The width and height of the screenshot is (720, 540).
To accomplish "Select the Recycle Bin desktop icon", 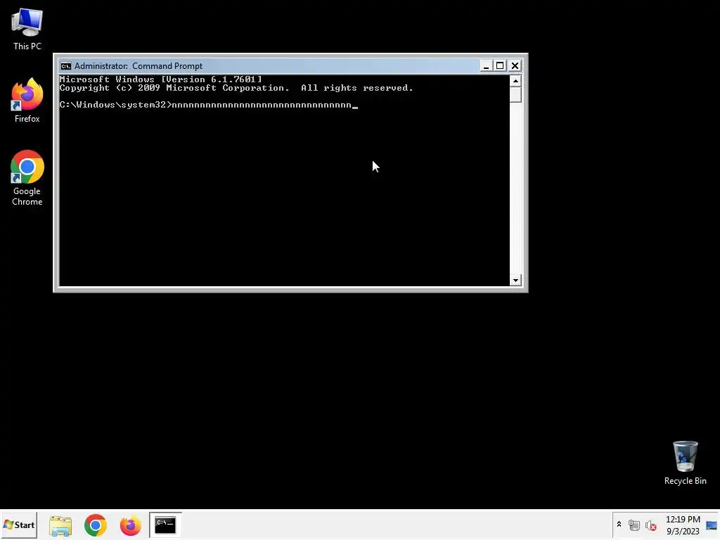I will [x=685, y=463].
